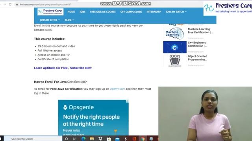Open Cortana circle icon on taskbar
252x141 pixels.
coord(67,139)
